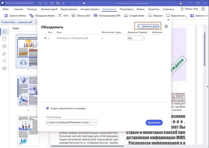Open the quick access customize dropdown arrow
The image size is (209, 148).
[84, 3]
